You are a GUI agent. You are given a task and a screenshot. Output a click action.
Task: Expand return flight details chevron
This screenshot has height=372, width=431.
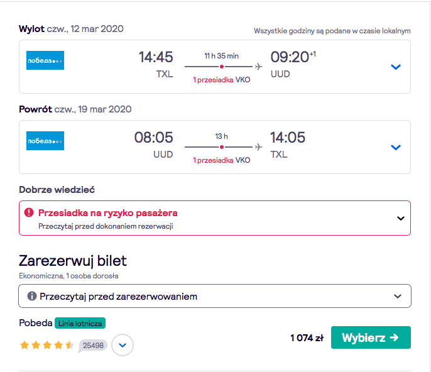(396, 148)
